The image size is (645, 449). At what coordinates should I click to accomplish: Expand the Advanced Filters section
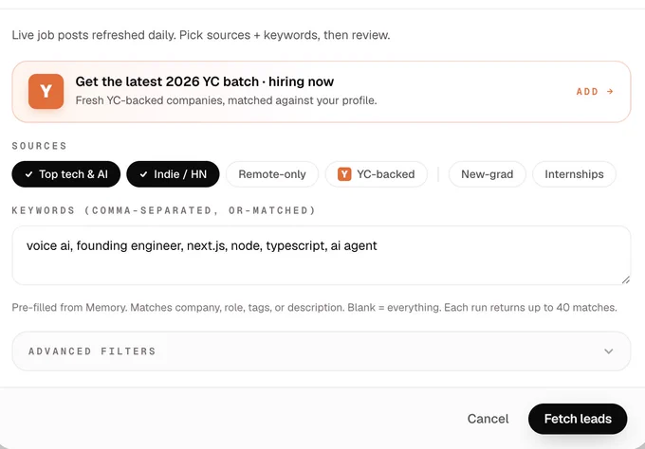(x=322, y=351)
